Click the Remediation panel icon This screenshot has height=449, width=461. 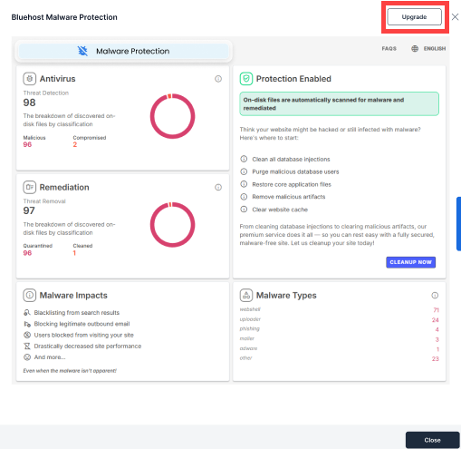pos(30,187)
